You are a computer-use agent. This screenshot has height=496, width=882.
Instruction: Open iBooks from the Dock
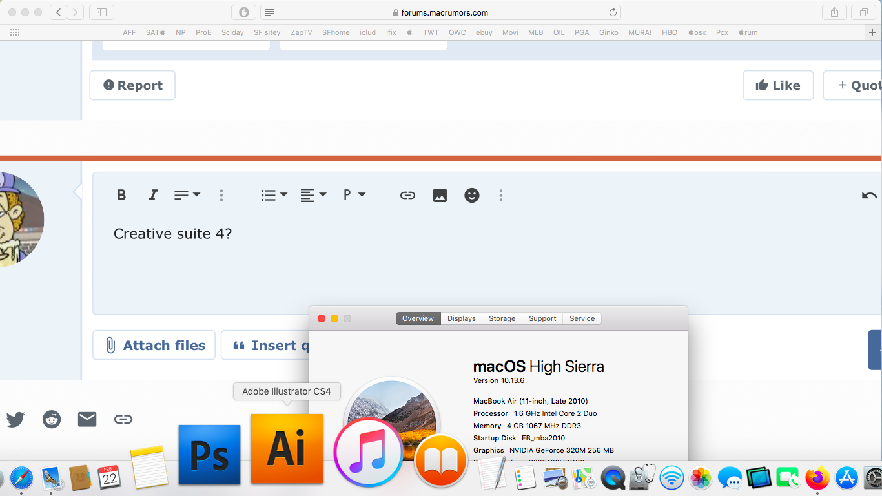pos(441,460)
